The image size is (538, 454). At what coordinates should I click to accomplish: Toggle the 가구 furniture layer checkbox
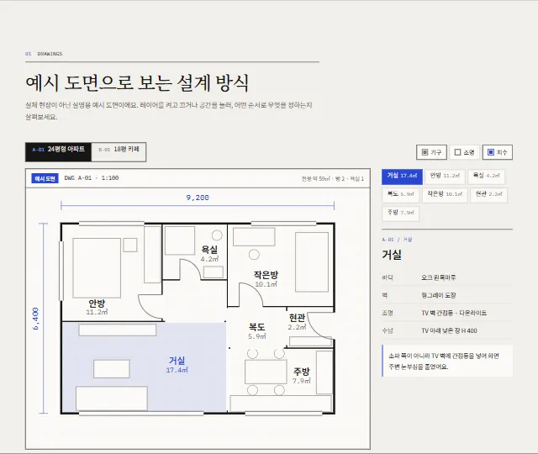pyautogui.click(x=431, y=152)
